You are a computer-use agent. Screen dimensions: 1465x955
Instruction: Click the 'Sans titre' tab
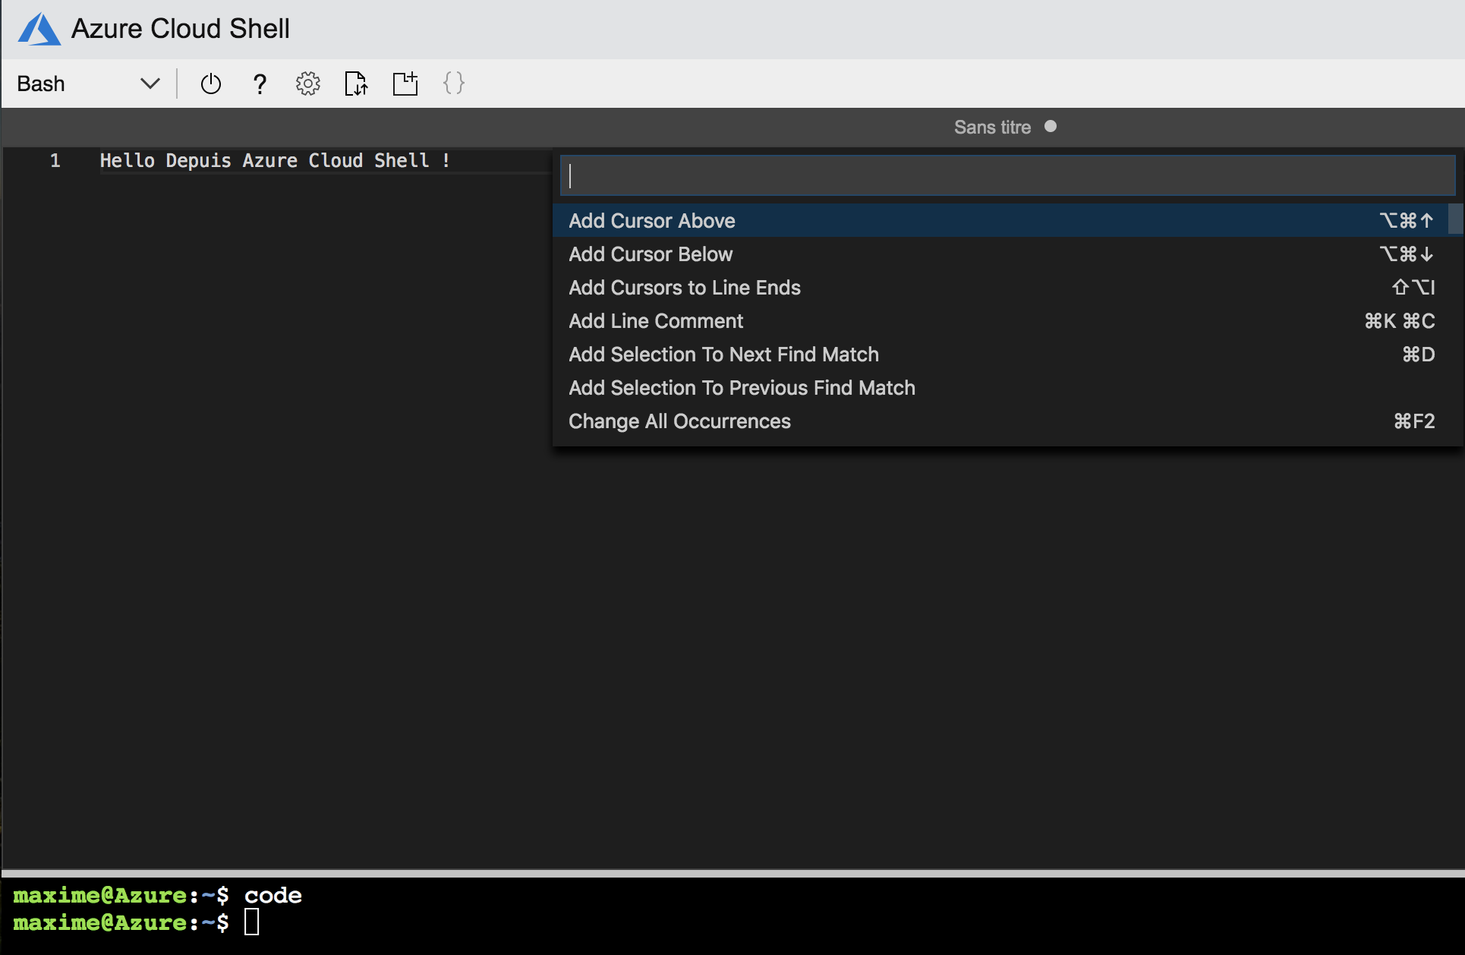tap(992, 127)
